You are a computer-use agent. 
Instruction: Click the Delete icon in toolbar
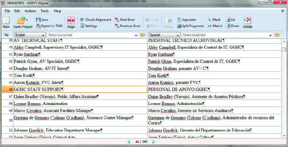click(x=247, y=22)
